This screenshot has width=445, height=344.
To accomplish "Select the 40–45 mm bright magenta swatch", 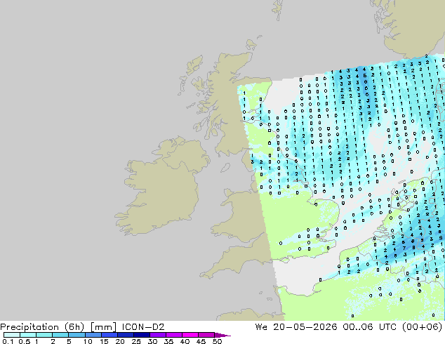I will (x=190, y=335).
